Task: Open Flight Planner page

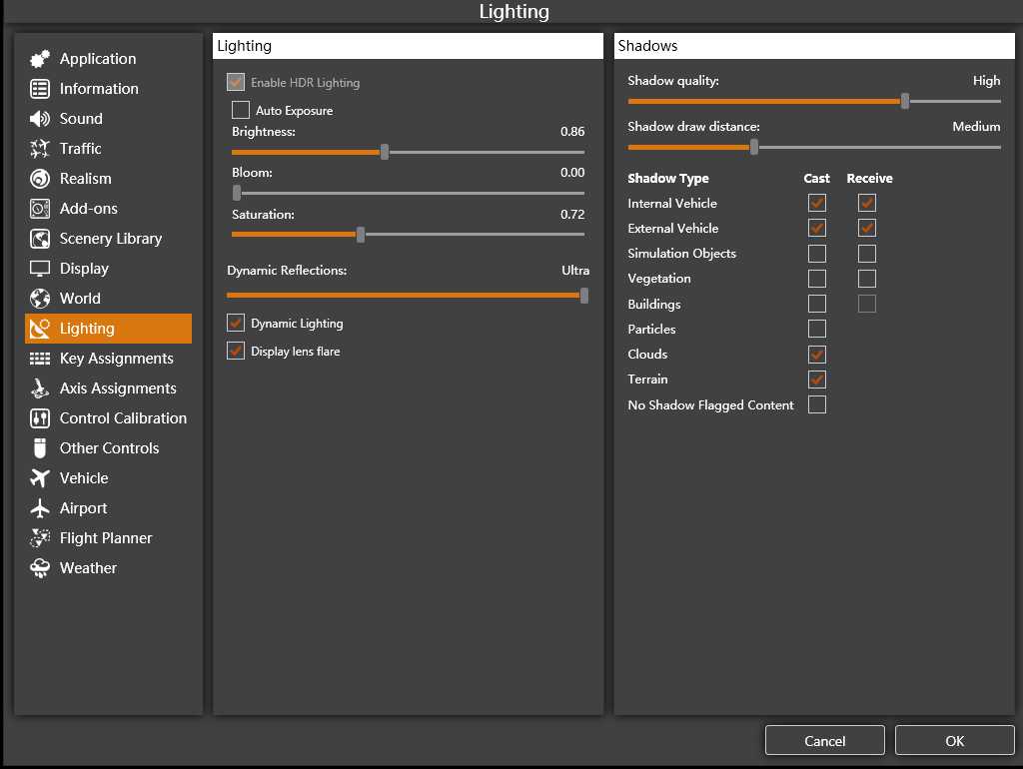Action: [108, 538]
